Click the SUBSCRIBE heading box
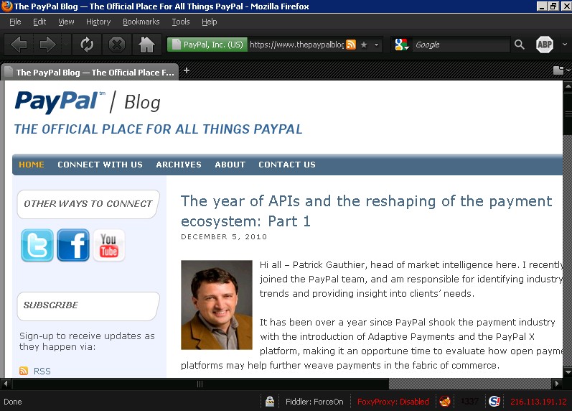Image resolution: width=572 pixels, height=411 pixels. (x=88, y=306)
